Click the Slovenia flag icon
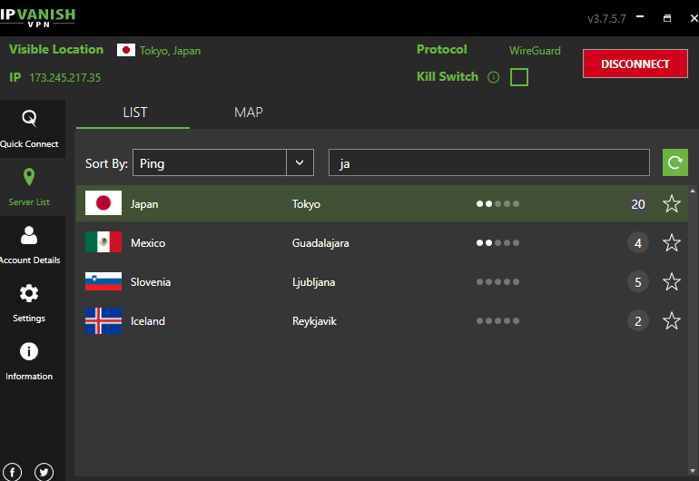 pyautogui.click(x=103, y=281)
